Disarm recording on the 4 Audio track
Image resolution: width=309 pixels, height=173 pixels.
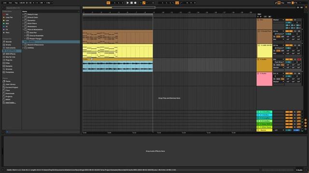299,59
